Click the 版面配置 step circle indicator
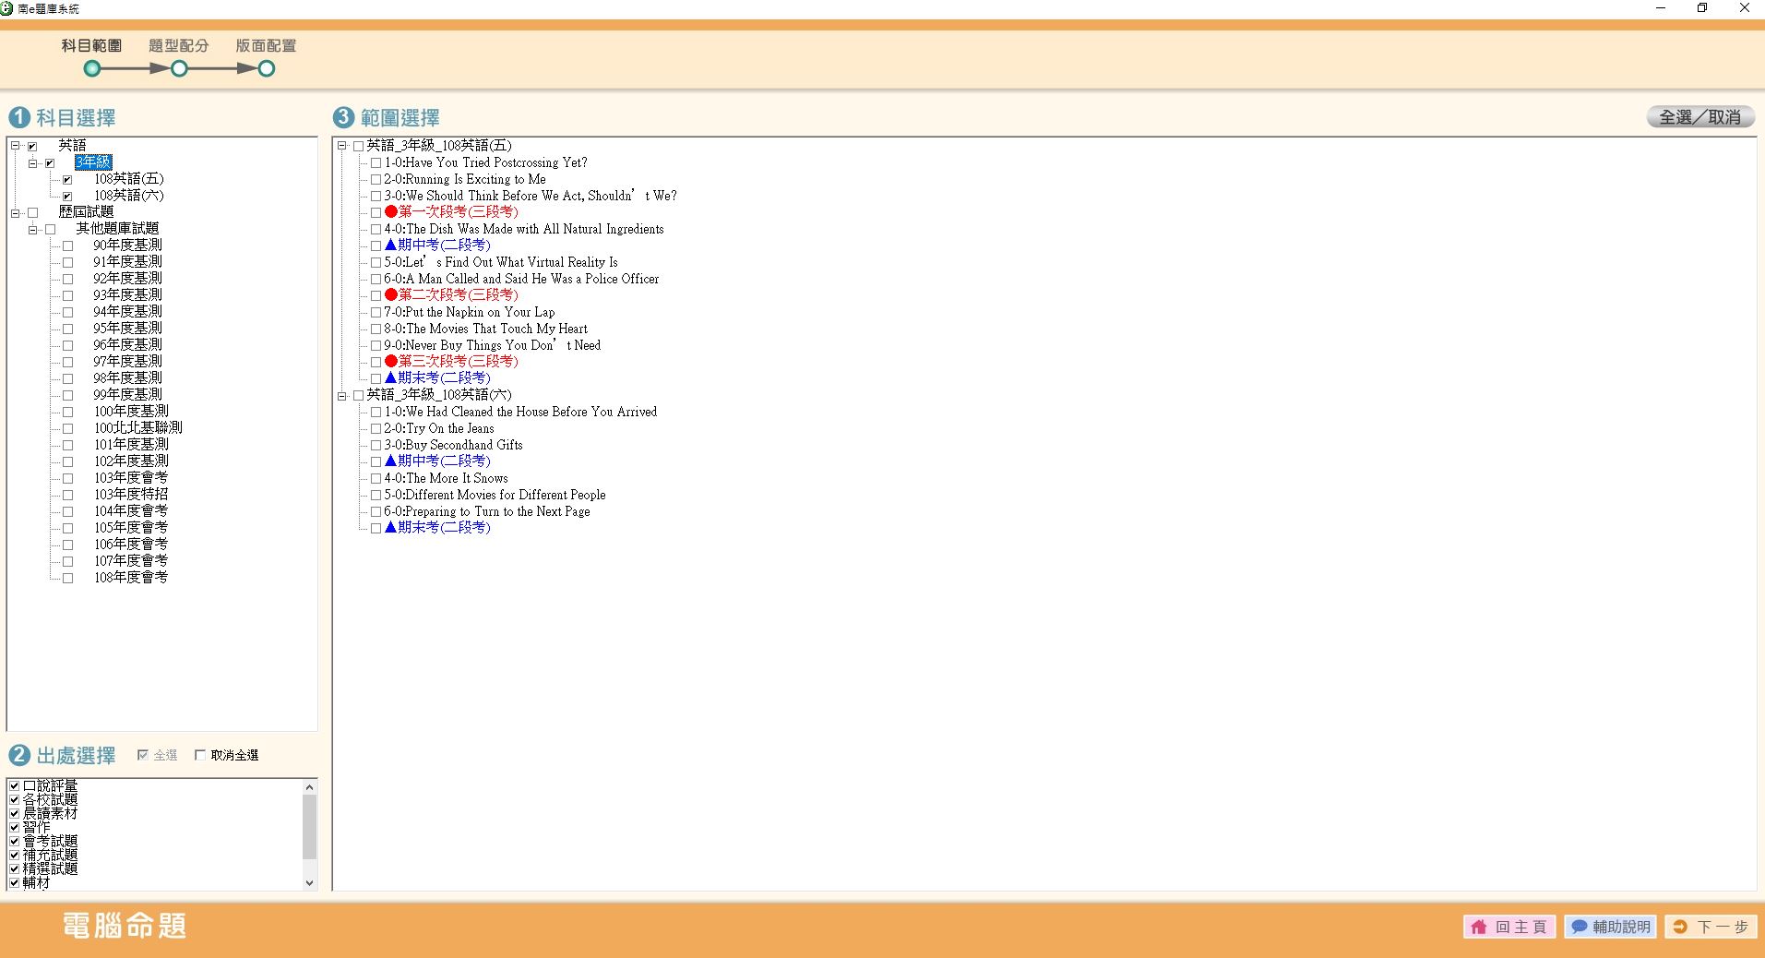1765x958 pixels. pyautogui.click(x=267, y=69)
